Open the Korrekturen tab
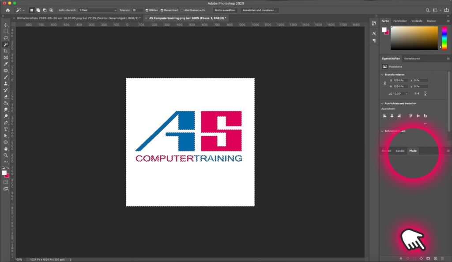The image size is (452, 262). pyautogui.click(x=412, y=59)
